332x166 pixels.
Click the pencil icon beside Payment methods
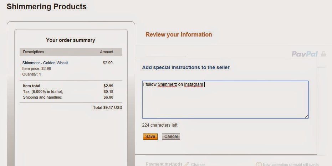coord(187,164)
